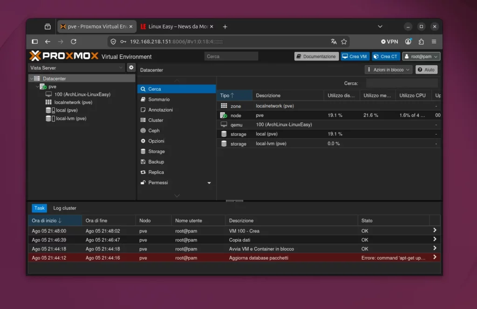Click the Crea CT button
Viewport: 477px width, 309px height.
[x=386, y=56]
